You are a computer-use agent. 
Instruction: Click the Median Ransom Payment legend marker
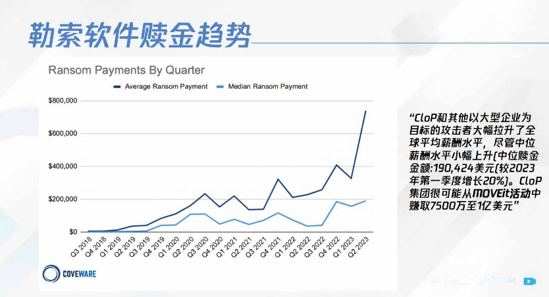221,87
